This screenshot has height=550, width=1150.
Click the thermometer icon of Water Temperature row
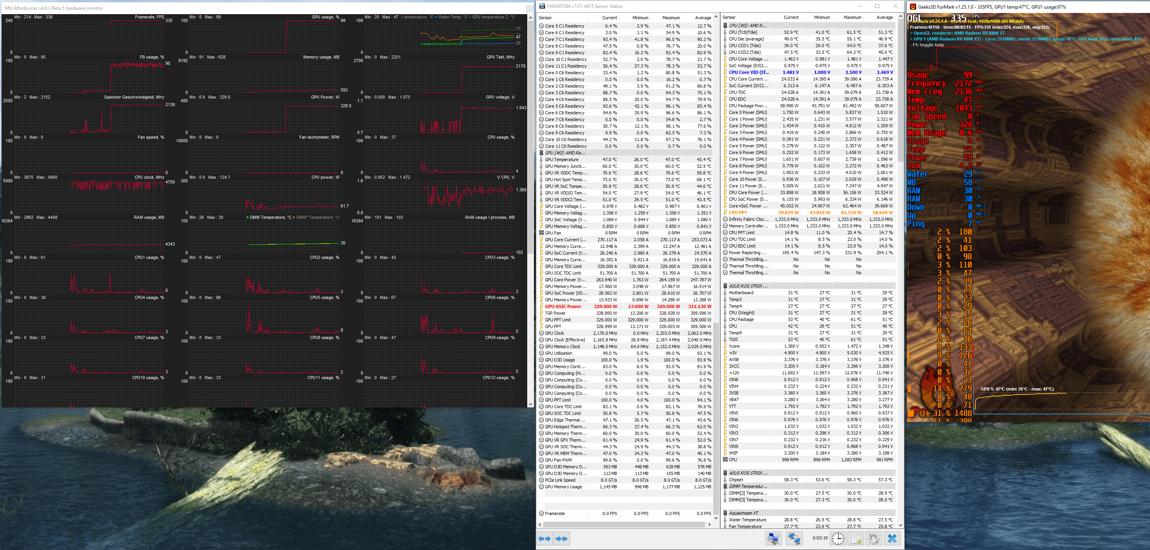[x=725, y=520]
